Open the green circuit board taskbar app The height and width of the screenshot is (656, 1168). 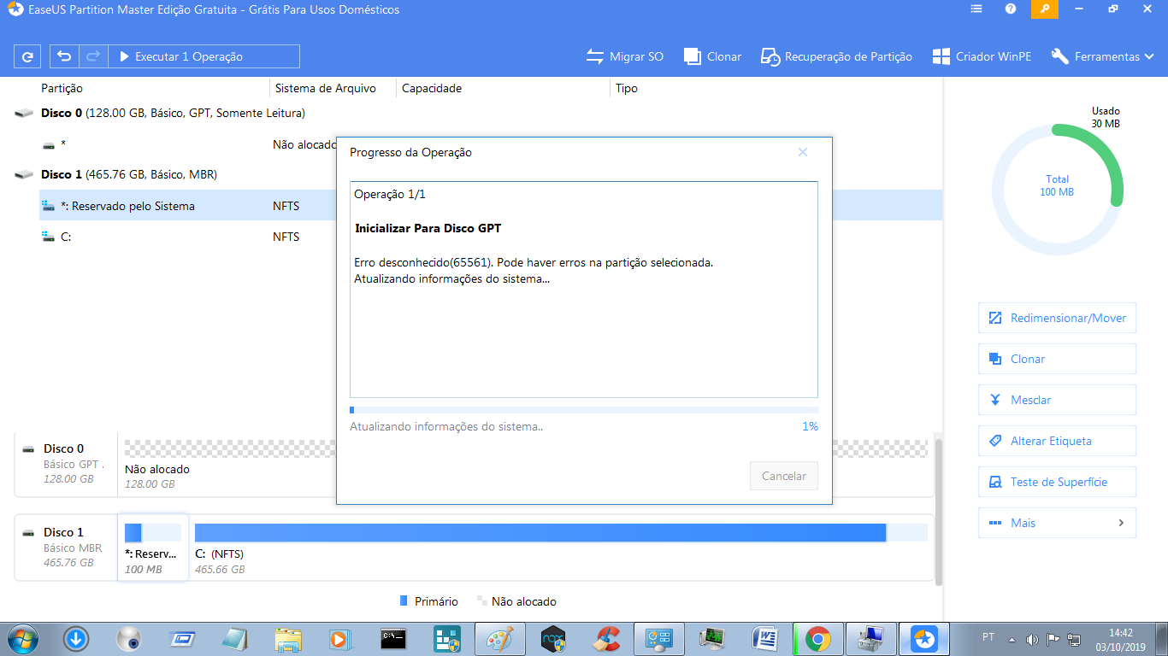point(711,638)
